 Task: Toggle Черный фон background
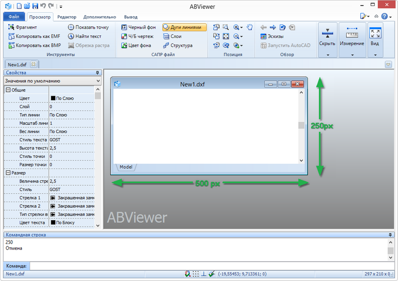[138, 28]
